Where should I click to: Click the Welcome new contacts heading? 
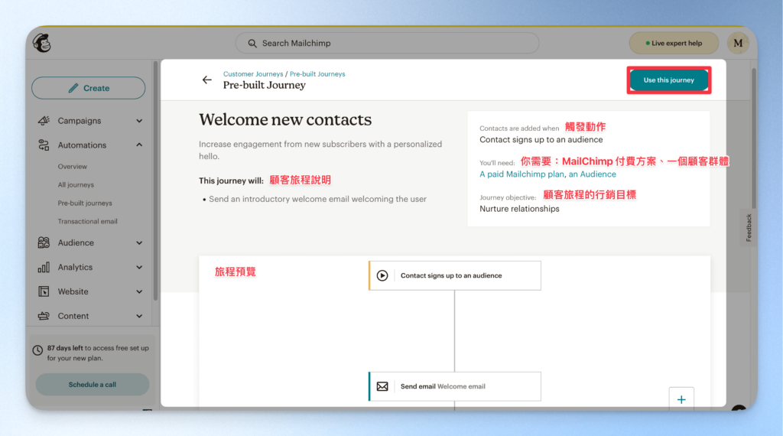coord(285,120)
